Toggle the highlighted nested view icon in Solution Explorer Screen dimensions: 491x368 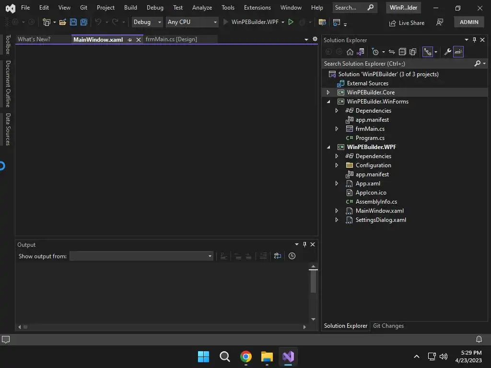pyautogui.click(x=427, y=52)
